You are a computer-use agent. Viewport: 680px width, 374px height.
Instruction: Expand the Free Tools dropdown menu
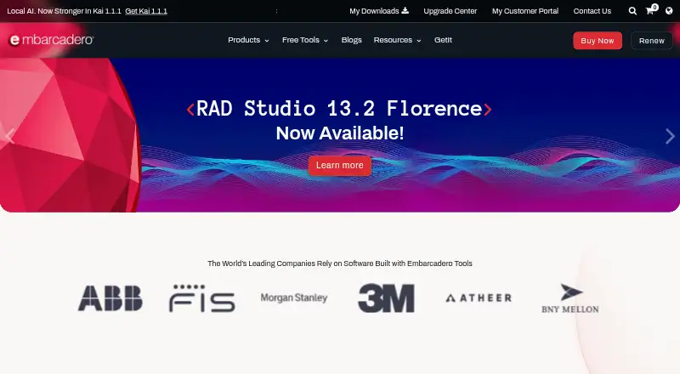tap(305, 40)
